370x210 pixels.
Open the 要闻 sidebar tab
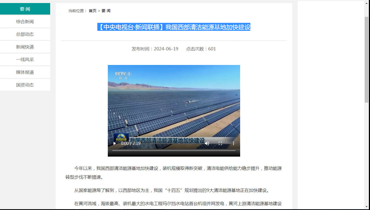[25, 9]
